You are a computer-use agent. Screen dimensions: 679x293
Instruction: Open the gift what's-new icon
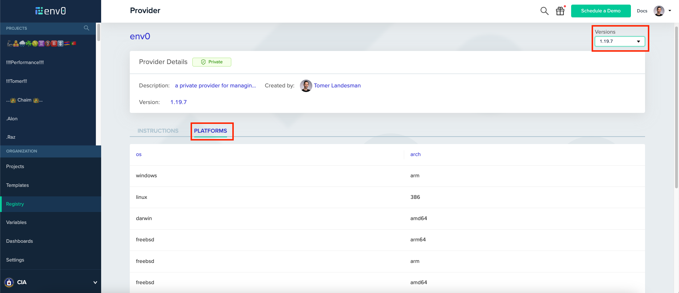[x=560, y=11]
